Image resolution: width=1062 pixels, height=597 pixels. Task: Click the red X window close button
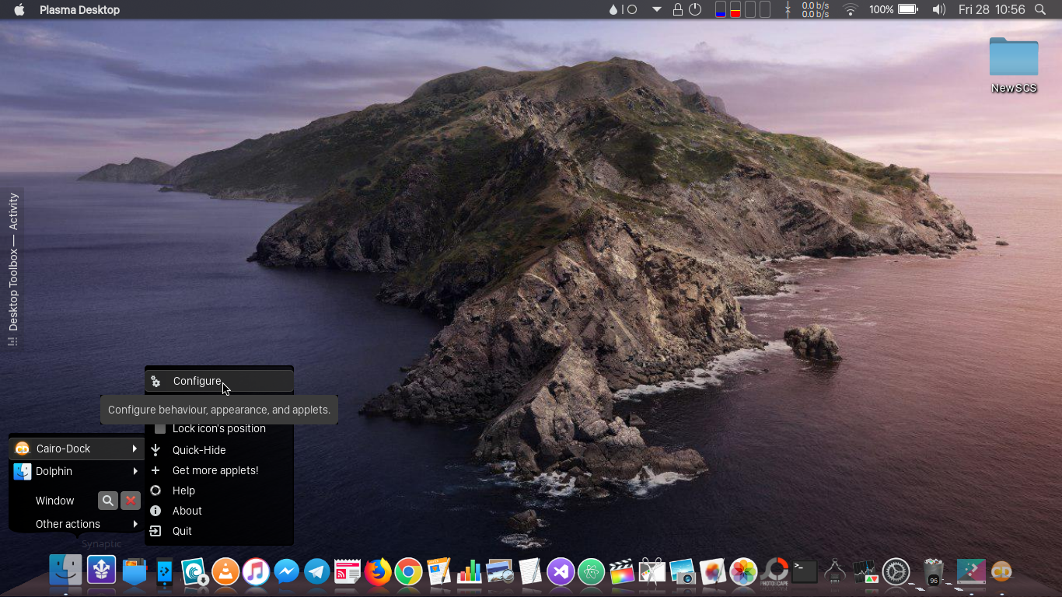point(131,501)
